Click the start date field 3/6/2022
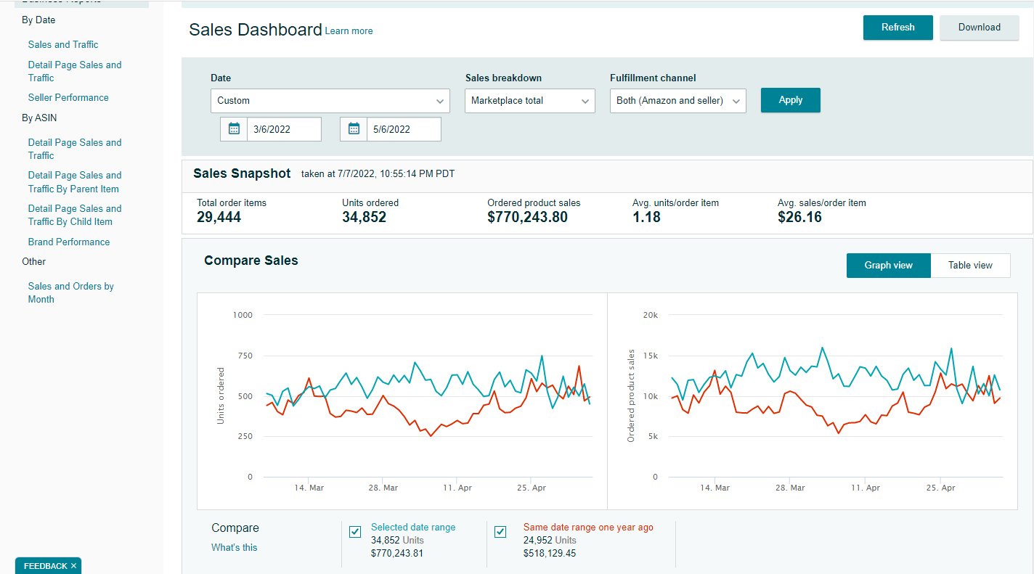The image size is (1034, 574). pos(284,129)
